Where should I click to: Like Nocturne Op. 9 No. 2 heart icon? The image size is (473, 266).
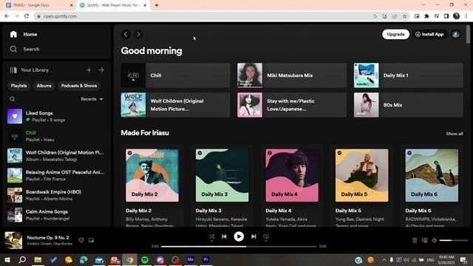(x=81, y=240)
